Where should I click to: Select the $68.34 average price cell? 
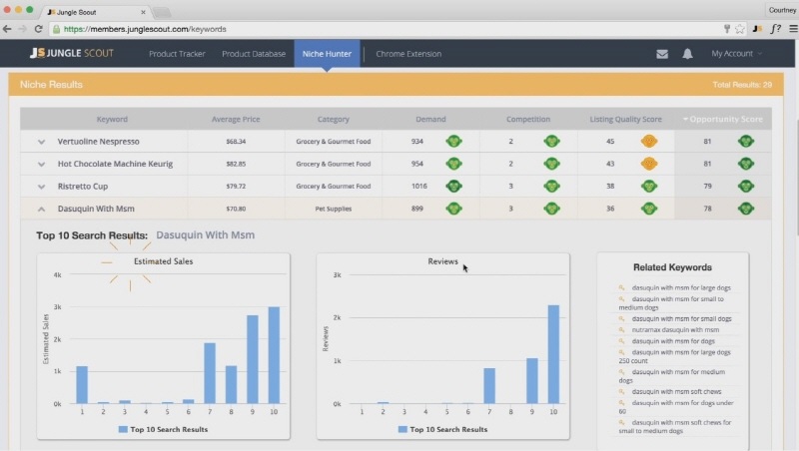point(236,142)
